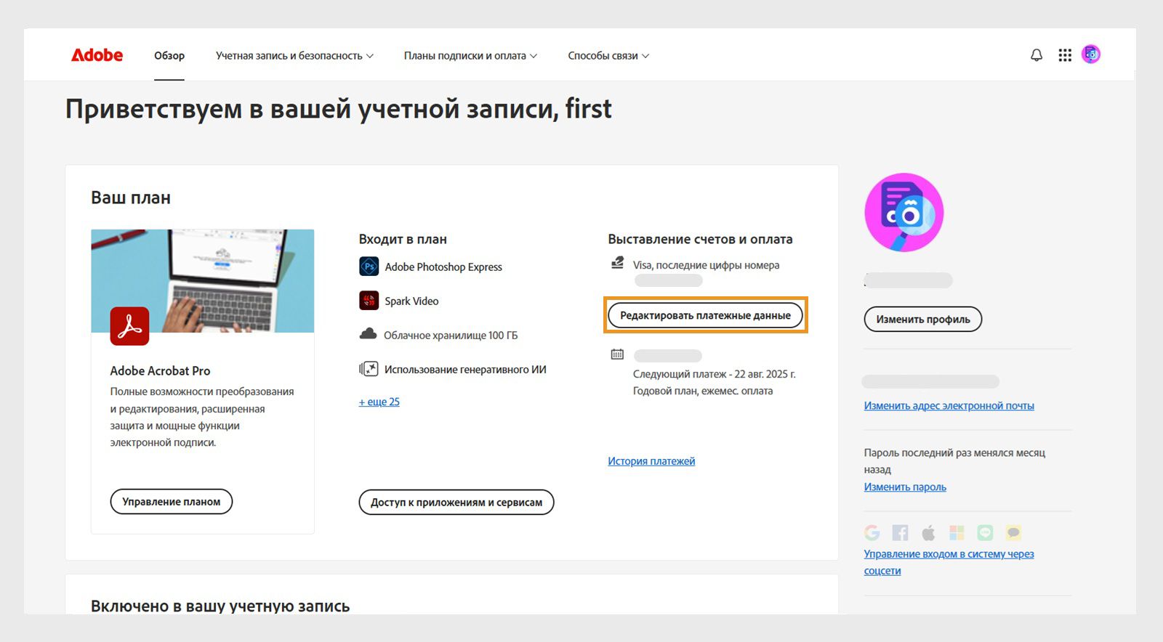Click the Adobe logo

pyautogui.click(x=97, y=54)
